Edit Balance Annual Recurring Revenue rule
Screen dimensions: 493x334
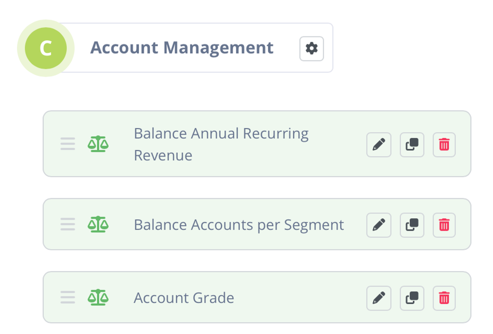coord(379,145)
